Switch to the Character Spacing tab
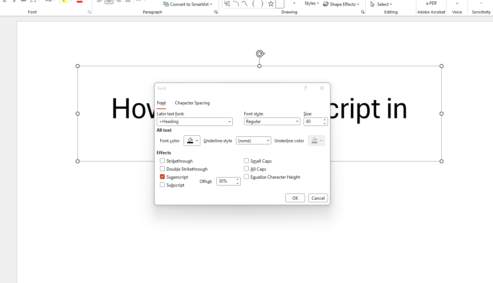Screen dimensions: 493x283 tap(192, 103)
